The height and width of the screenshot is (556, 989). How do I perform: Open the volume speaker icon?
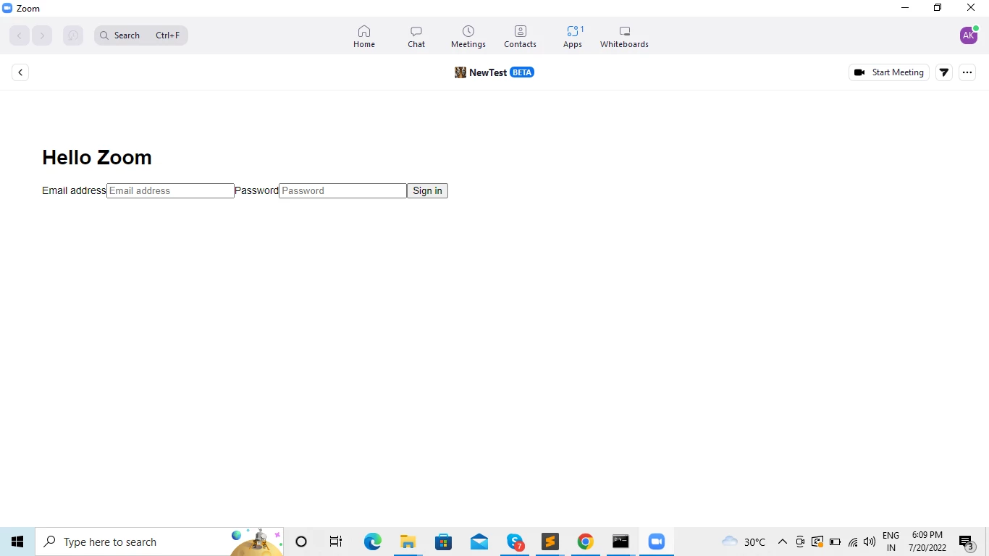[870, 542]
